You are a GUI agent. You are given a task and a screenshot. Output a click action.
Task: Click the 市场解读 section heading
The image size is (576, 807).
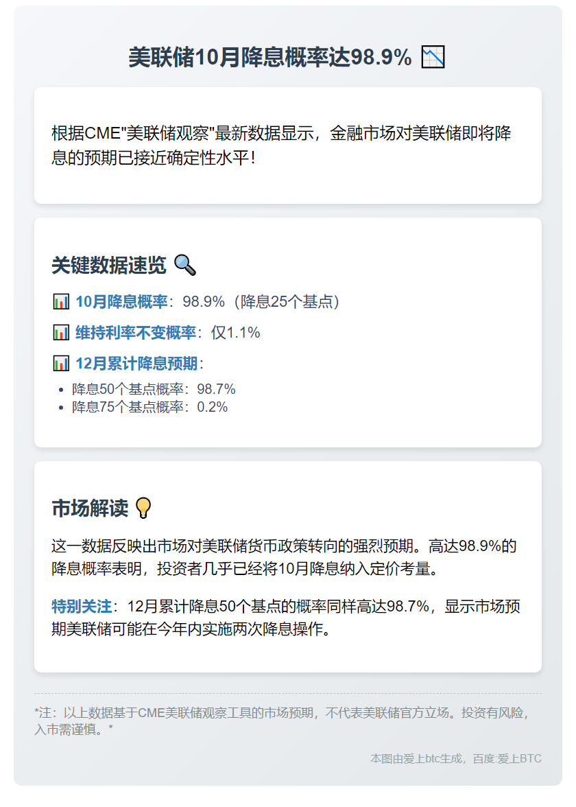[90, 508]
